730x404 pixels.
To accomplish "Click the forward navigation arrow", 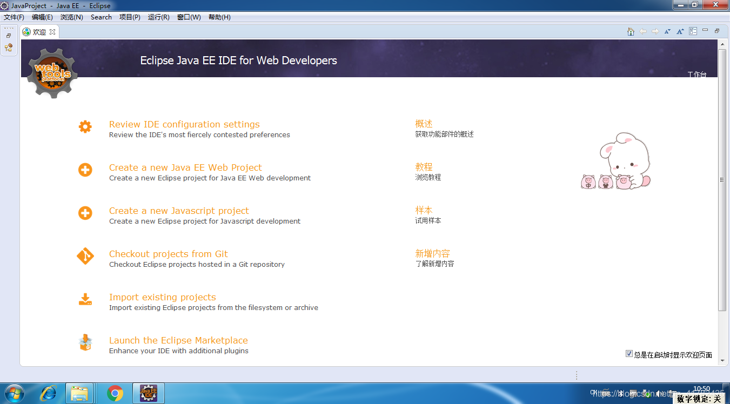I will 655,31.
